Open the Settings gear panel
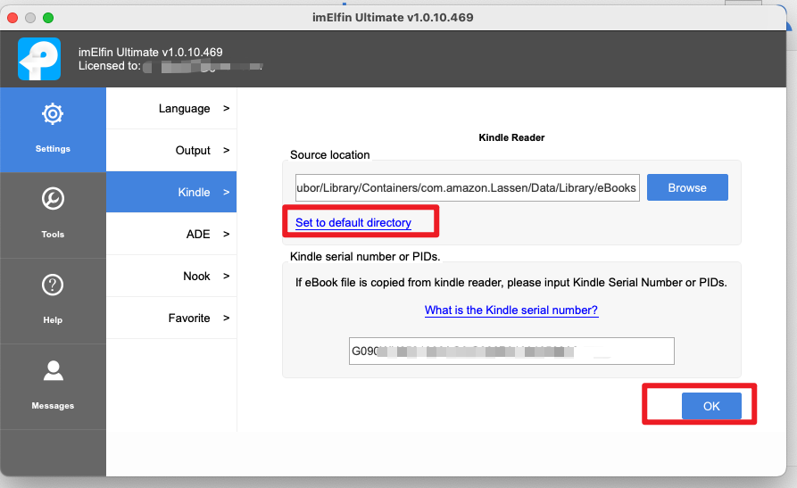This screenshot has height=488, width=797. [53, 129]
